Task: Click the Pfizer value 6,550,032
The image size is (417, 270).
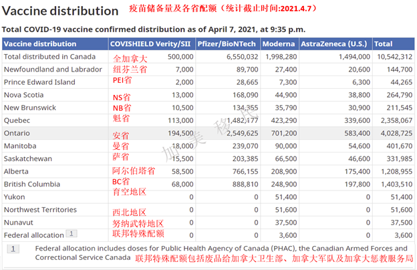Action: 243,57
